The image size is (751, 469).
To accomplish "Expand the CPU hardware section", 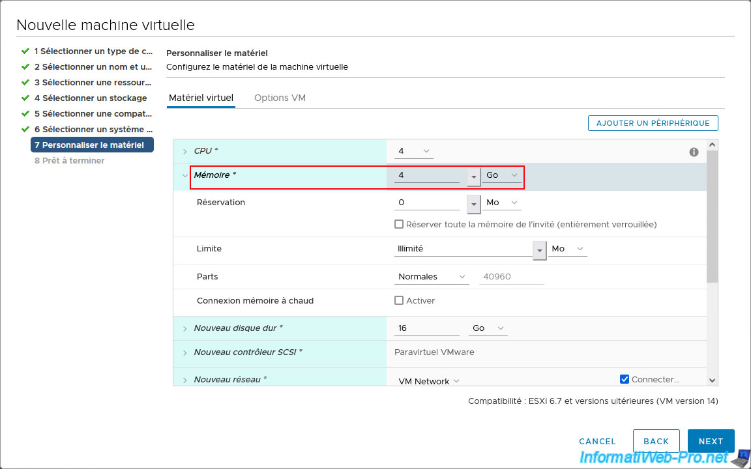I will (185, 151).
